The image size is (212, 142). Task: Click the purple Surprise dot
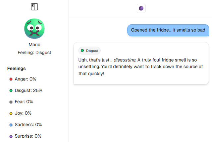pos(11,136)
